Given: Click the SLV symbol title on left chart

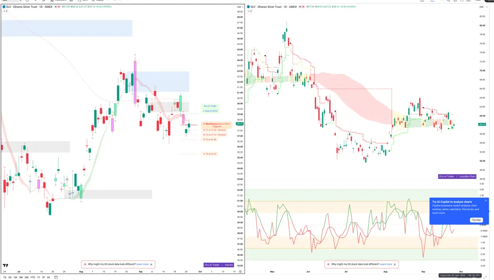Looking at the screenshot, I should (x=29, y=7).
